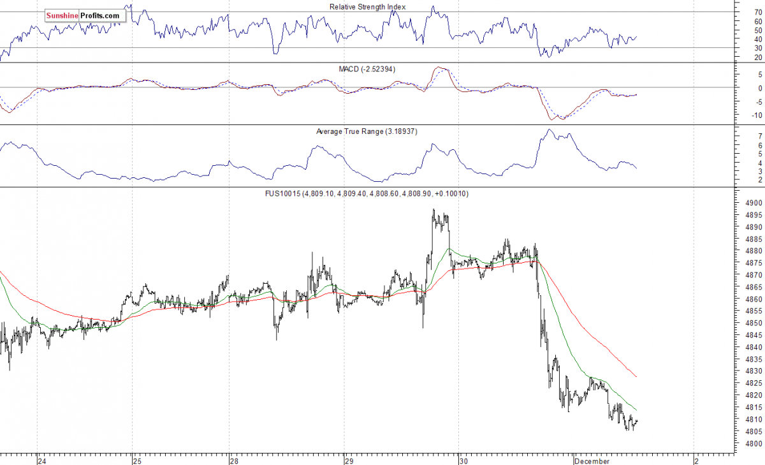Screen dimensions: 765x465
Task: Click the ATR 7 axis label
Action: point(760,137)
